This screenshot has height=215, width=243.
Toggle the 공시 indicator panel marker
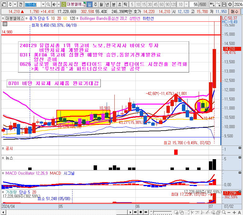(3, 149)
